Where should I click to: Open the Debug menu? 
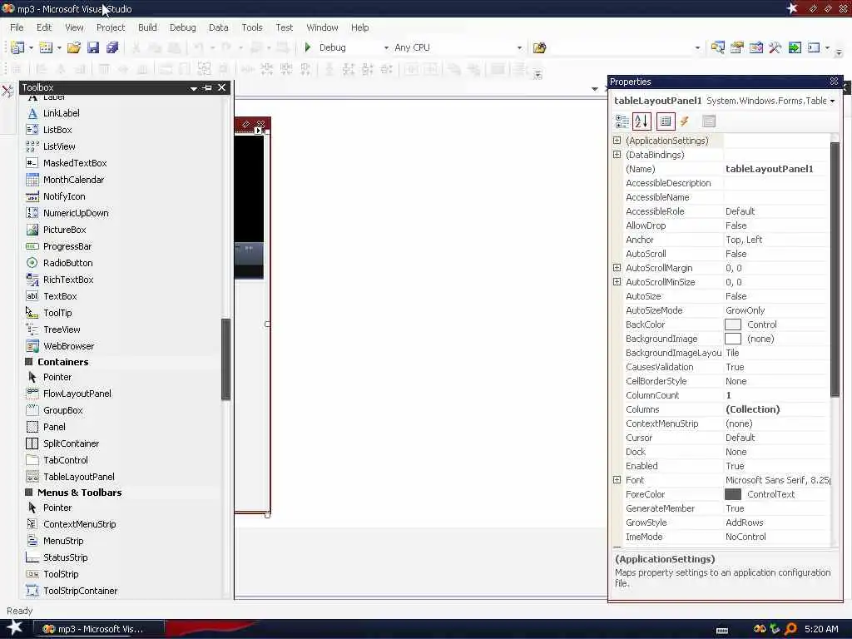pos(182,27)
